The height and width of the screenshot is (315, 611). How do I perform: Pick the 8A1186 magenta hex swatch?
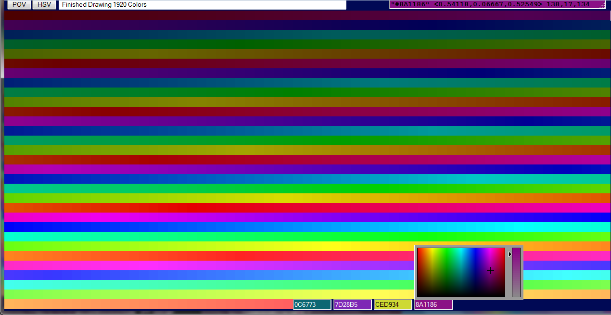(x=433, y=304)
